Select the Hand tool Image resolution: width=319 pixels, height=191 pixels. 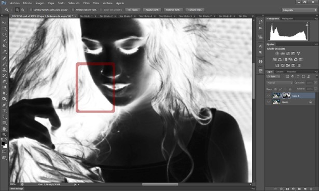pyautogui.click(x=4, y=129)
